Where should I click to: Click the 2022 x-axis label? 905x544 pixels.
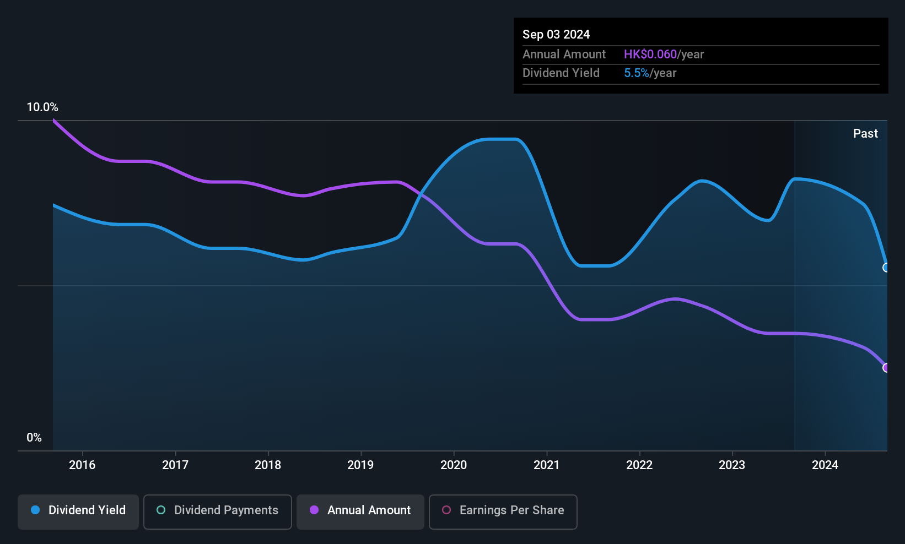click(x=639, y=465)
